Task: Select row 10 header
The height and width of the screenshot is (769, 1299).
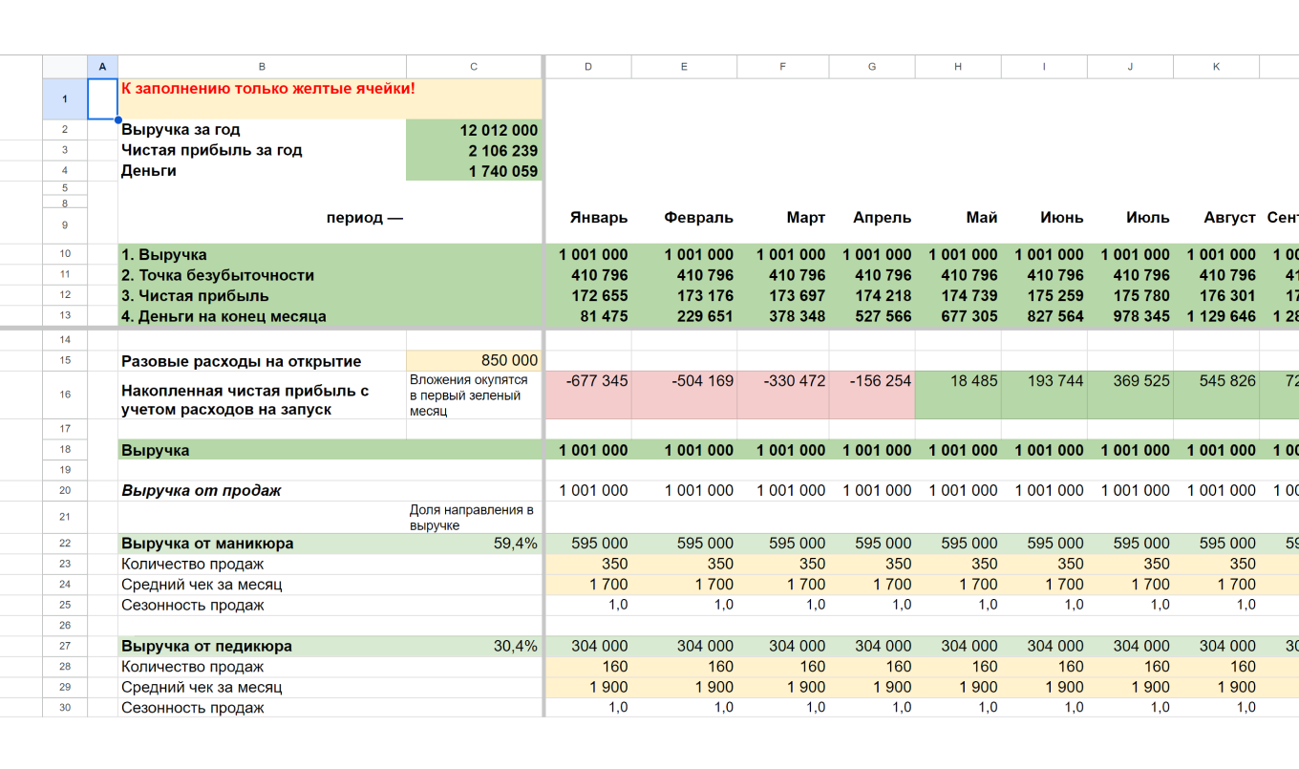Action: 65,255
